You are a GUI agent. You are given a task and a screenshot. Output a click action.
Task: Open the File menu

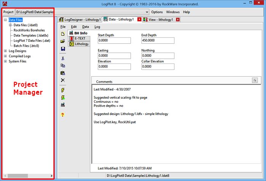pyautogui.click(x=63, y=27)
